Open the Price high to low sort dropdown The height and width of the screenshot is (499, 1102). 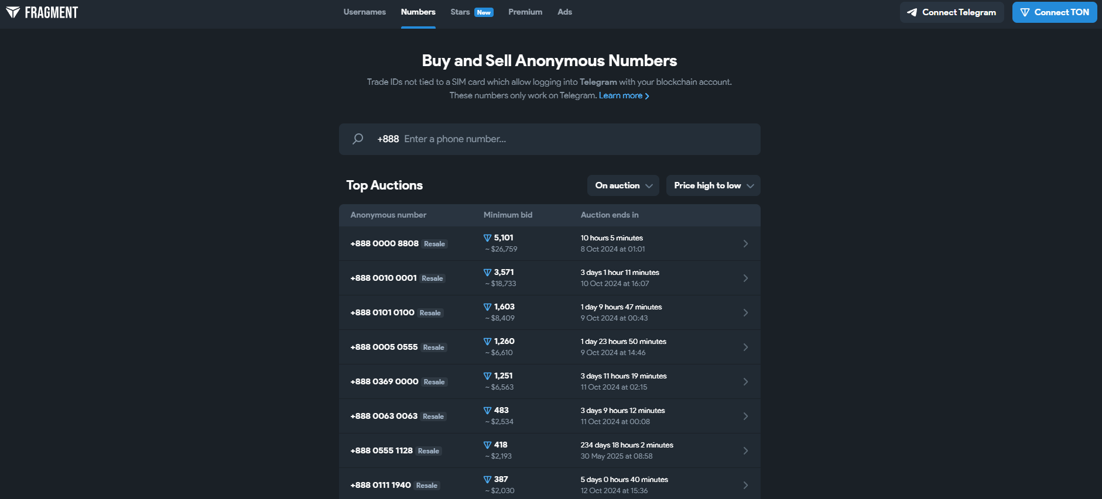(x=713, y=185)
